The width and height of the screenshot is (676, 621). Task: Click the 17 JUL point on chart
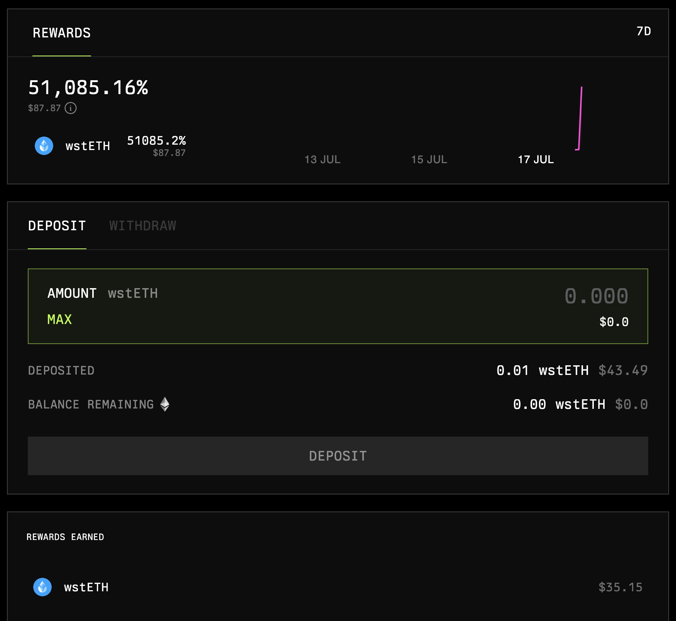tap(536, 159)
